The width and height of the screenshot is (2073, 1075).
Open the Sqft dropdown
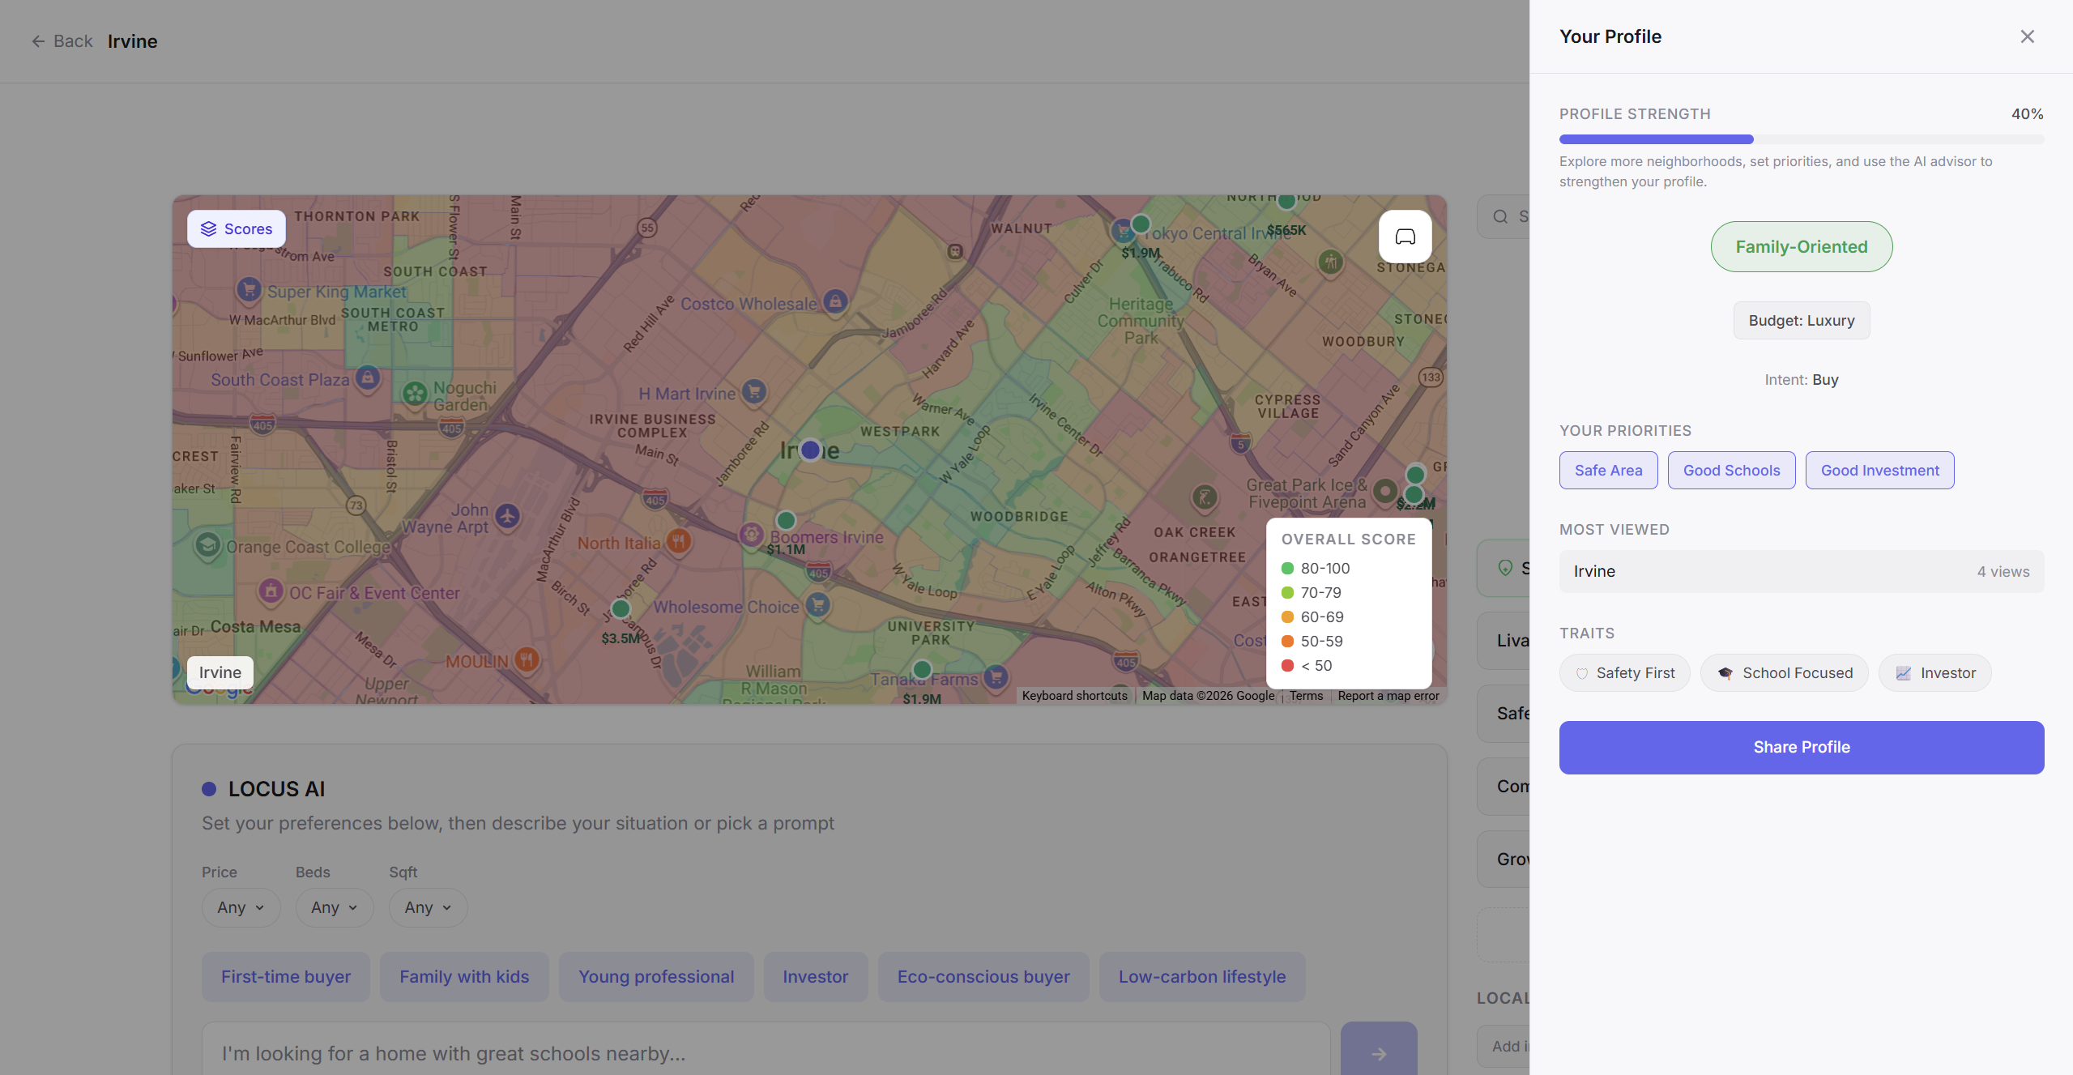point(428,907)
